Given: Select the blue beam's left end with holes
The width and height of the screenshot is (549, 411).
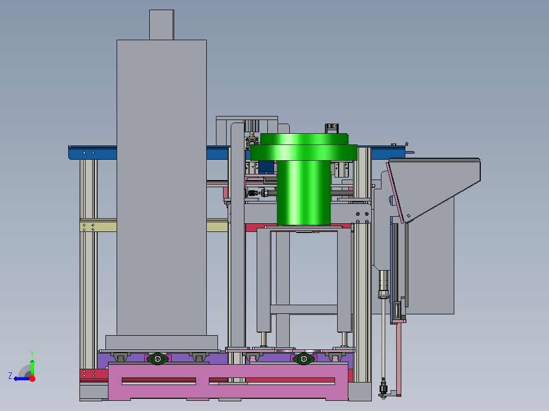Looking at the screenshot, I should point(93,153).
